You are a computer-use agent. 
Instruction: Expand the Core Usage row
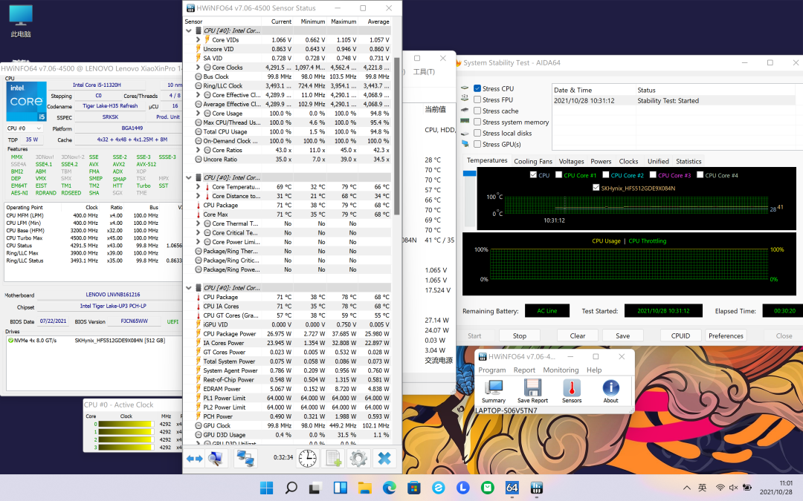(x=199, y=113)
